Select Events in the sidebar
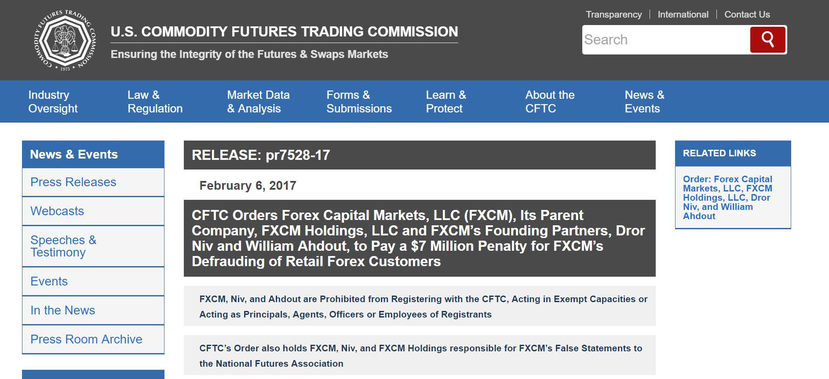829x379 pixels. [x=49, y=281]
